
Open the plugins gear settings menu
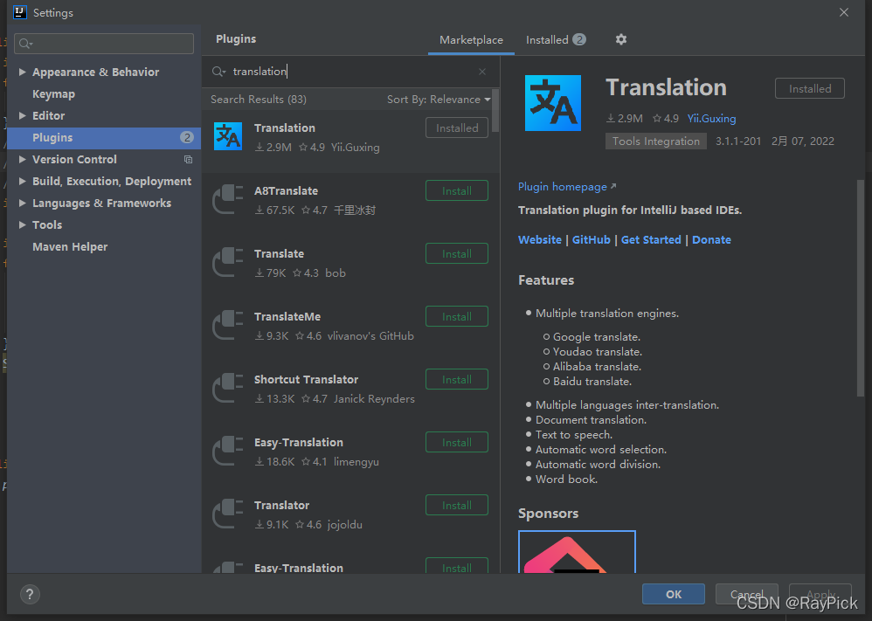621,39
